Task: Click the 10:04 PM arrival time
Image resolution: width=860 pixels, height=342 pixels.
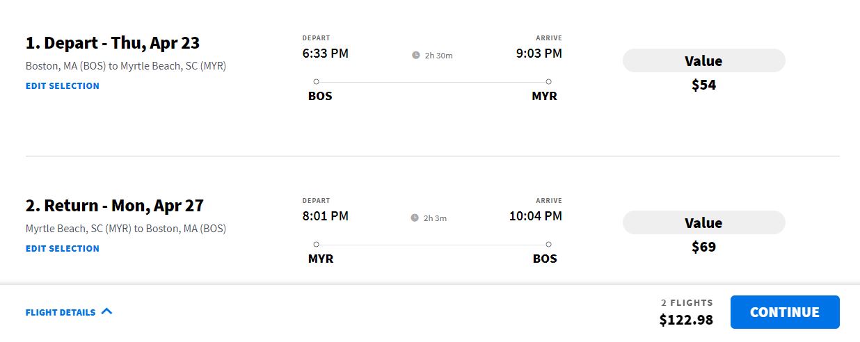Action: (535, 216)
